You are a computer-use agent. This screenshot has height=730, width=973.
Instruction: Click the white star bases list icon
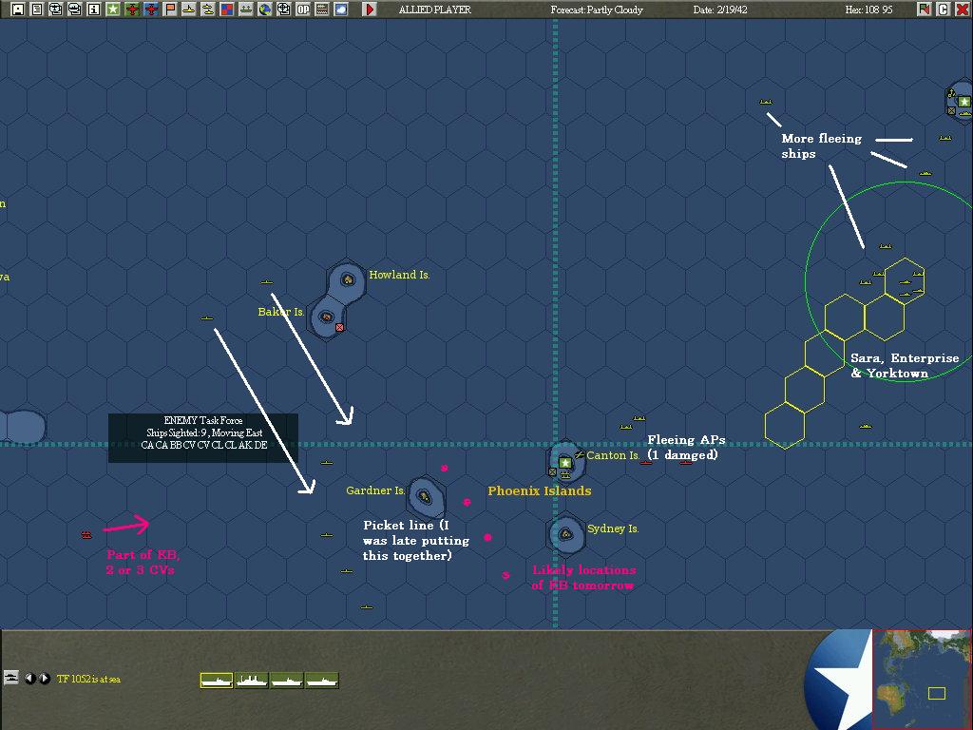pyautogui.click(x=113, y=10)
